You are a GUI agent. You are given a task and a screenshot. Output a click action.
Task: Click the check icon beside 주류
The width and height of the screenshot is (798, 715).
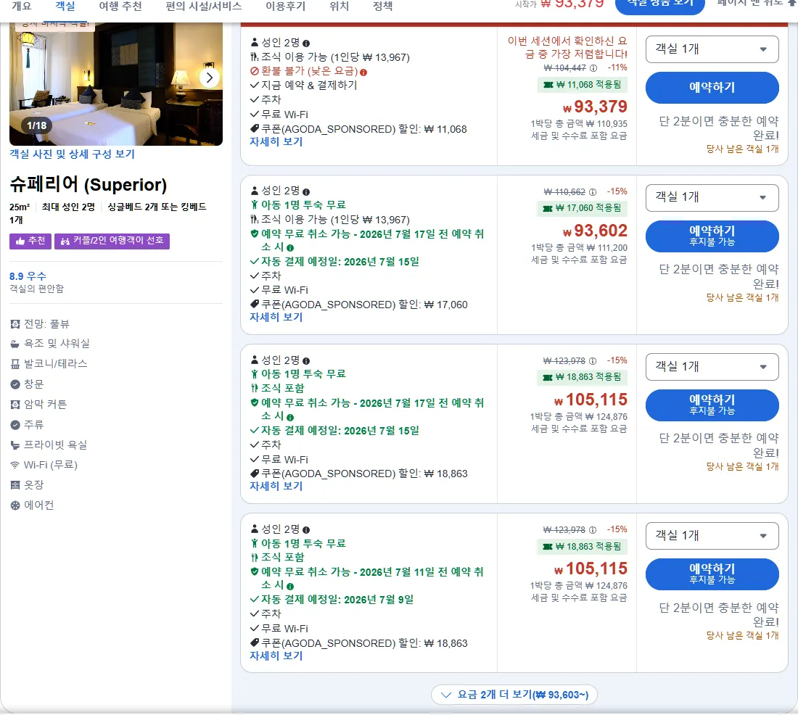pos(15,425)
